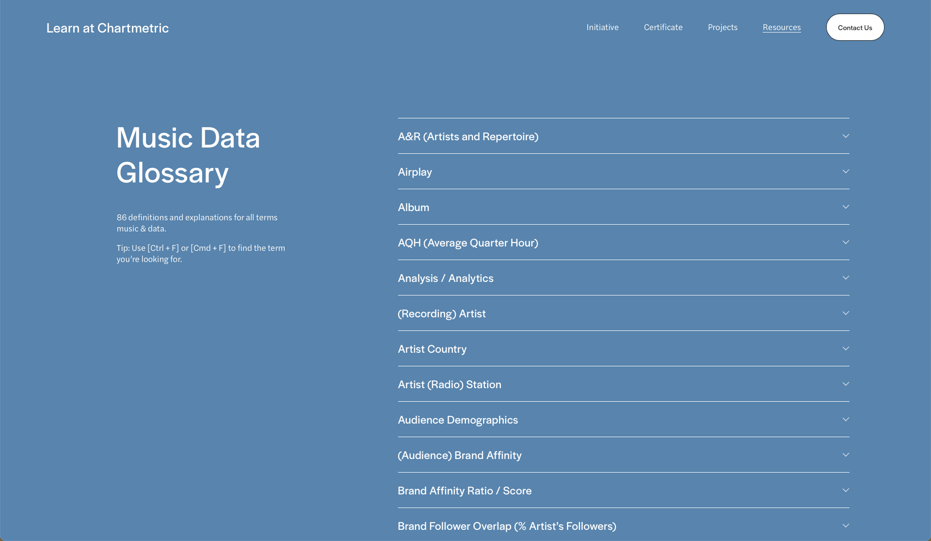Click chevron icon on Analysis / Analytics row

tap(846, 278)
